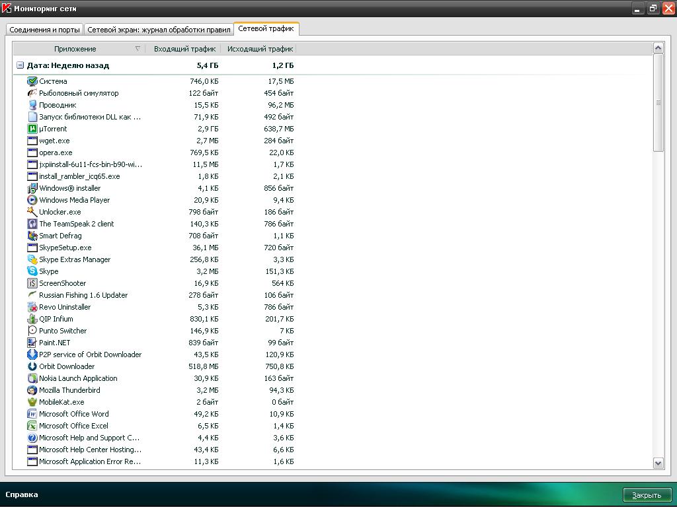Click the vertical scrollbar thumb

pyautogui.click(x=658, y=102)
